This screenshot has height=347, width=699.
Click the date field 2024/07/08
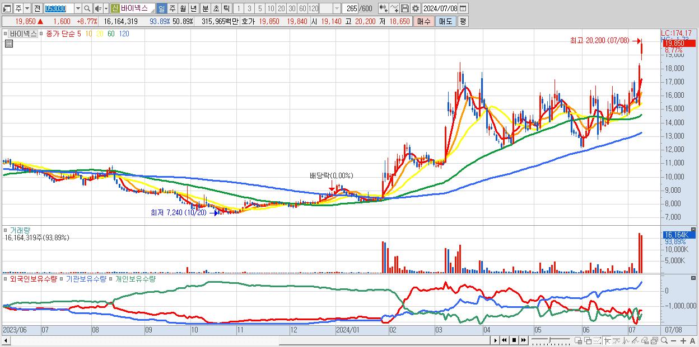click(440, 8)
